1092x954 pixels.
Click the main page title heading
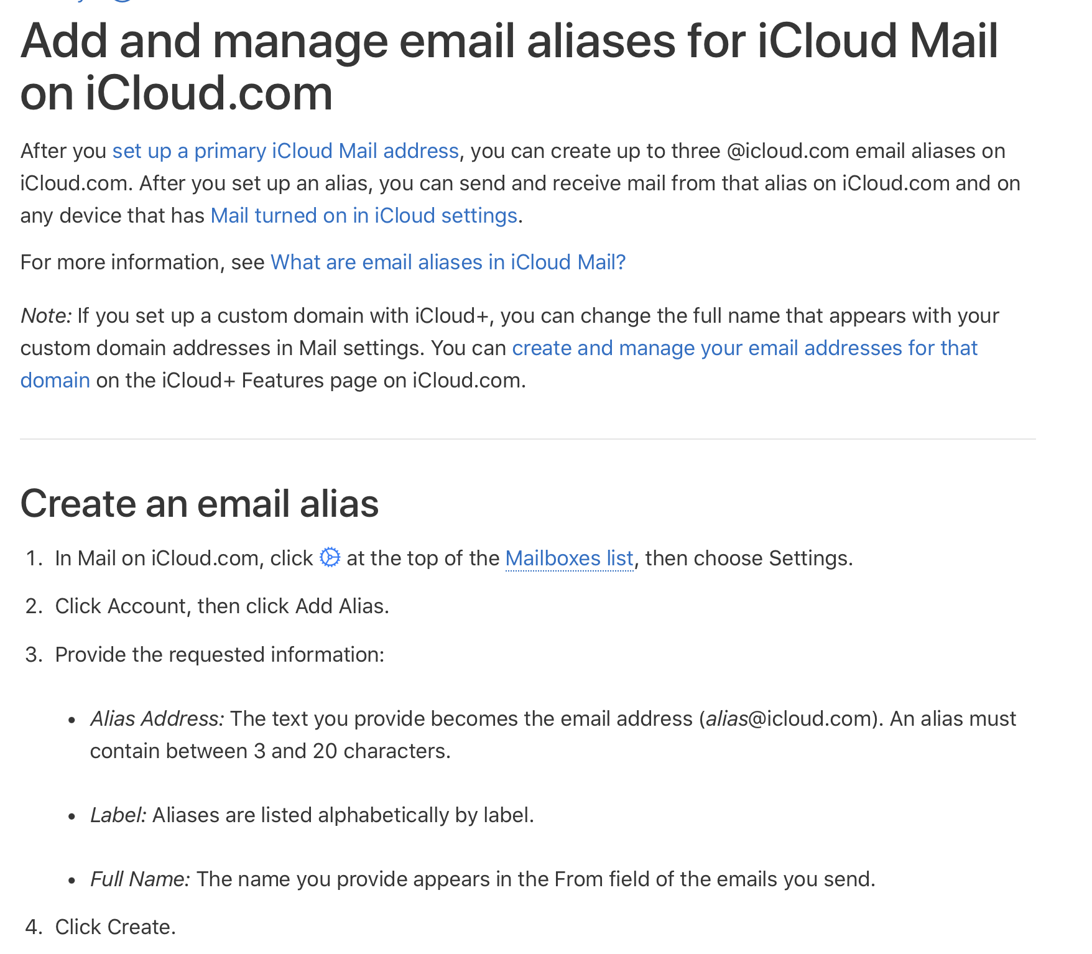[509, 67]
